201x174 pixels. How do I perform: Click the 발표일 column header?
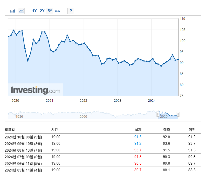[9, 130]
